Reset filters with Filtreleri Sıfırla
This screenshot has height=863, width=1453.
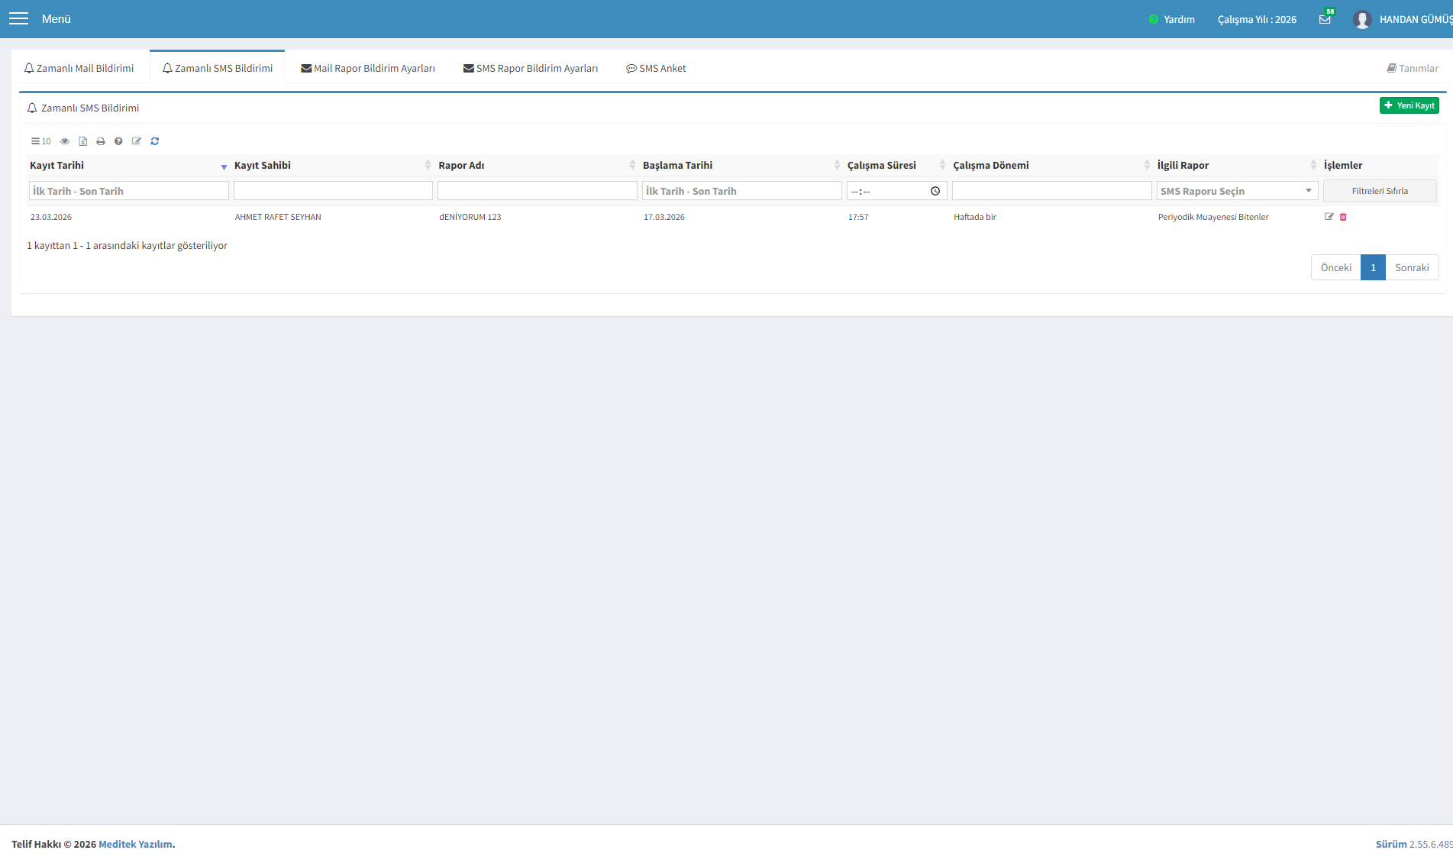coord(1380,191)
